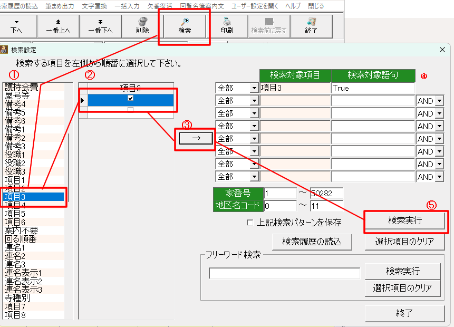
Task: Enable 上記検索パターンを保存 checkbox
Action: 250,223
